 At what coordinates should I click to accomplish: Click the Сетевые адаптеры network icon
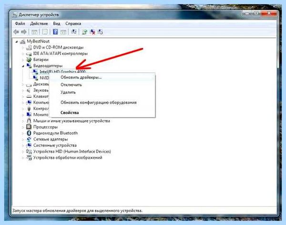click(29, 139)
